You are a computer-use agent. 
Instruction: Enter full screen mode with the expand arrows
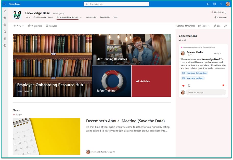pyautogui.click(x=225, y=26)
